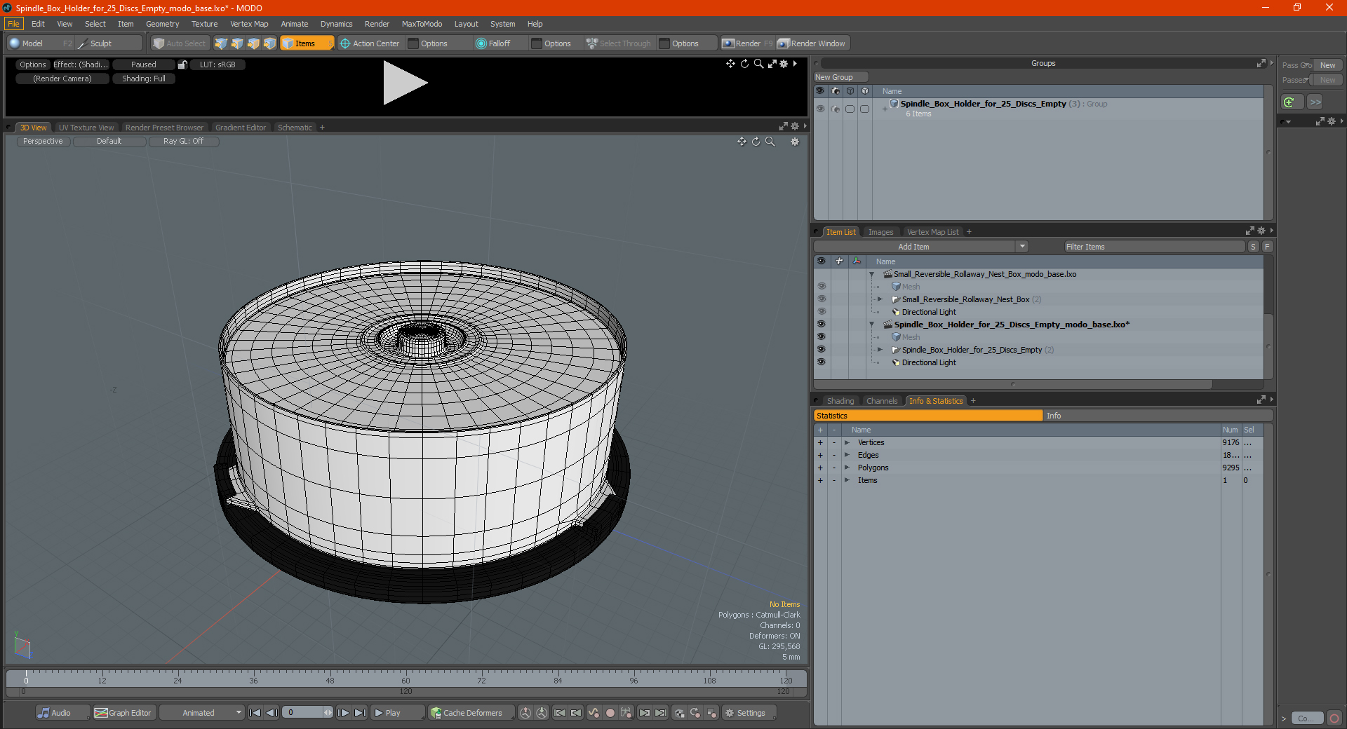Activate the Falloff tool

pos(493,43)
